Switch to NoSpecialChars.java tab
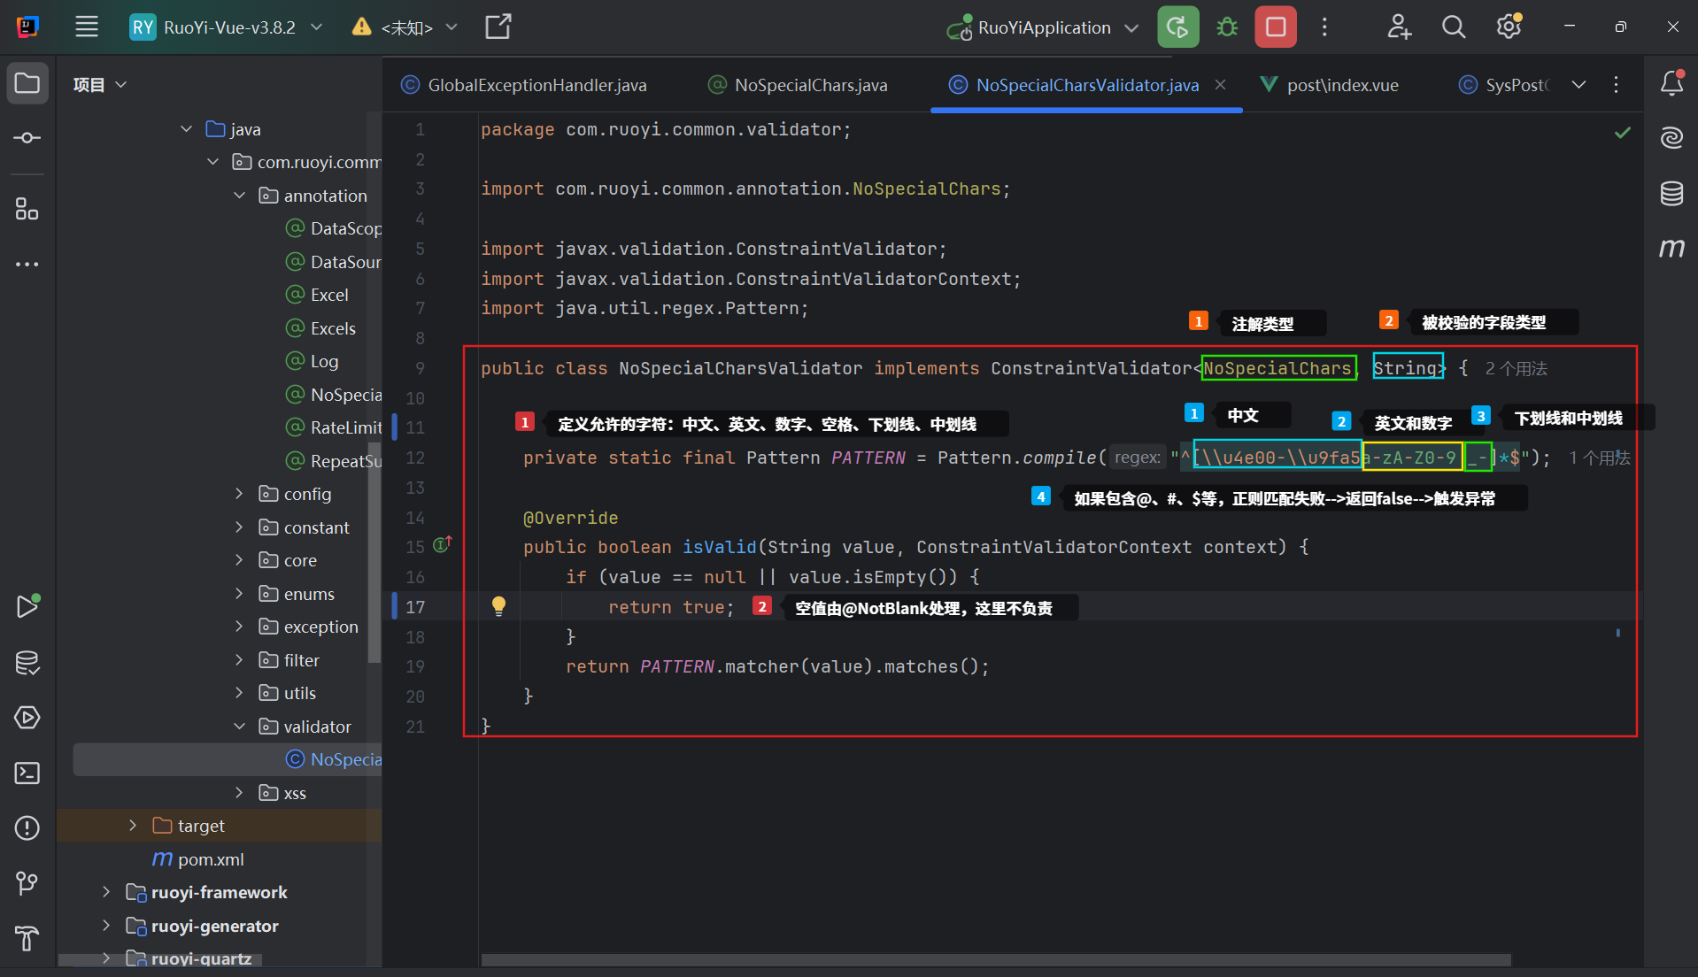Viewport: 1698px width, 977px height. tap(798, 85)
